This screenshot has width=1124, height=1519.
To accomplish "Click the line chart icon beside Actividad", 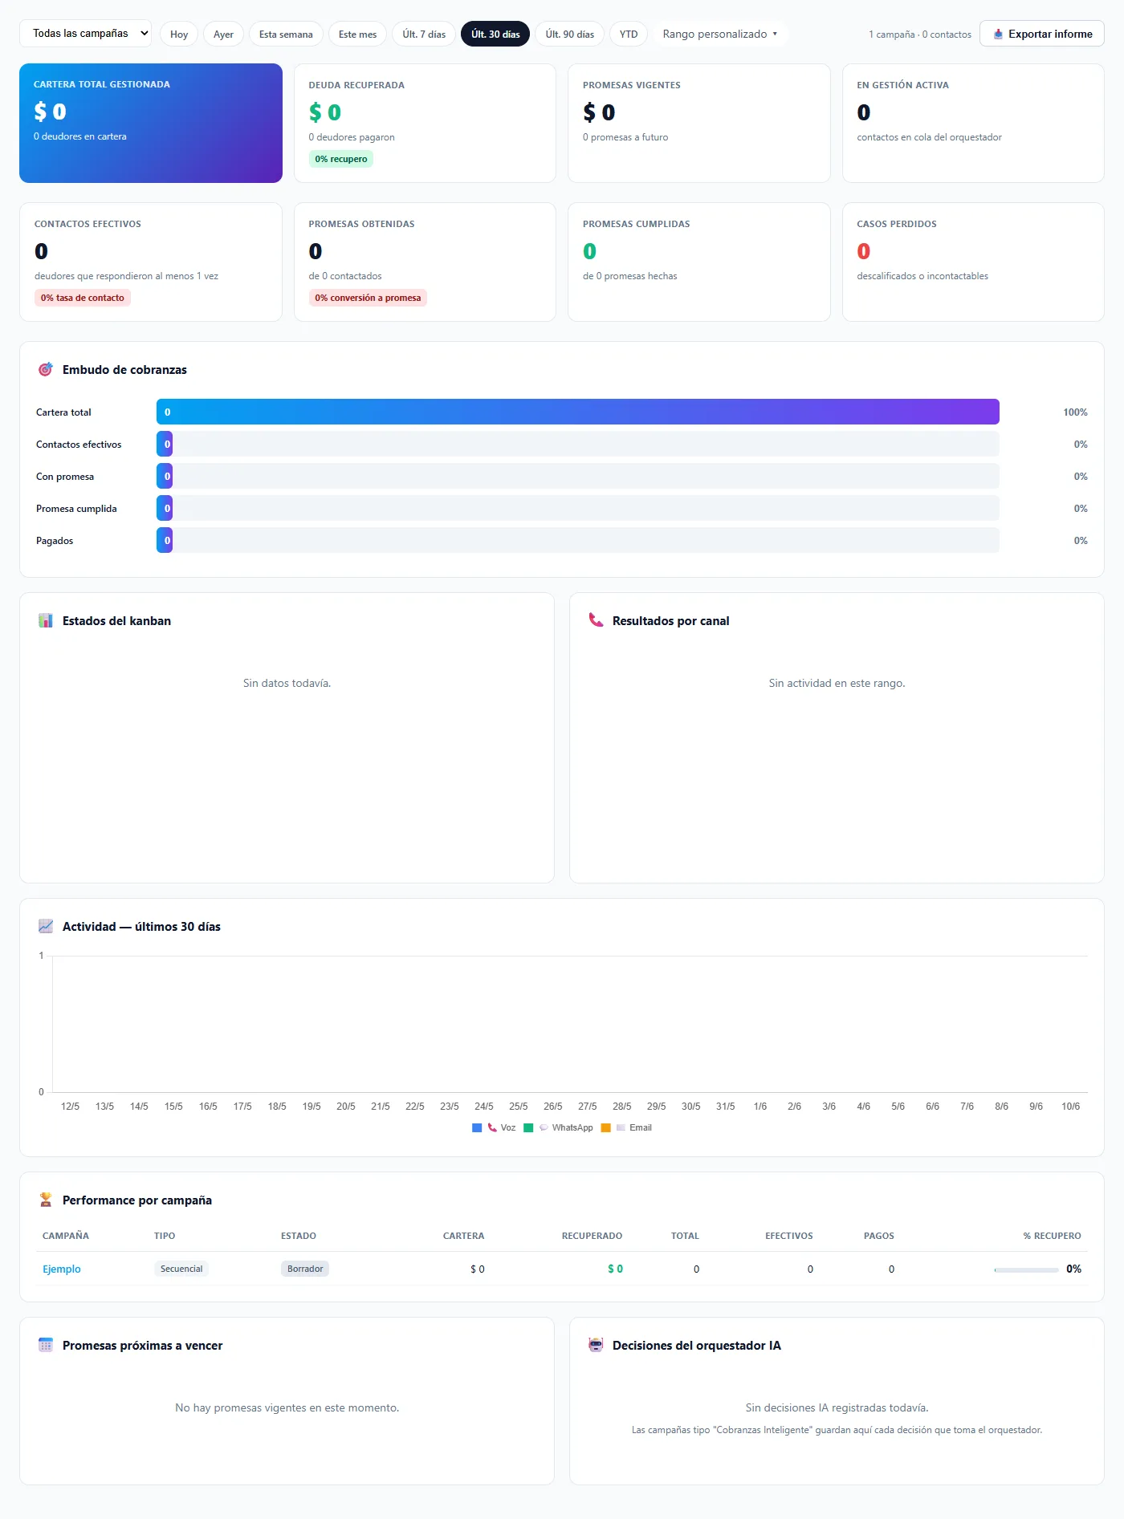I will (x=46, y=926).
